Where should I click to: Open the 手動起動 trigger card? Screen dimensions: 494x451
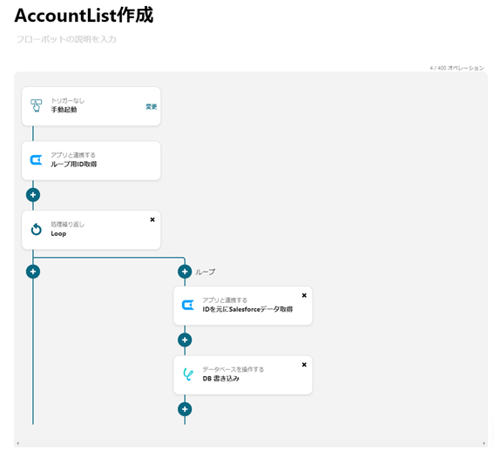[91, 106]
